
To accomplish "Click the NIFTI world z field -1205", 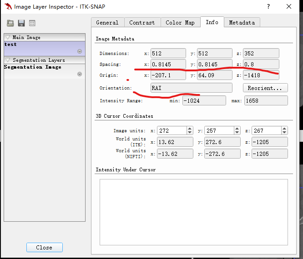I will (x=270, y=154).
